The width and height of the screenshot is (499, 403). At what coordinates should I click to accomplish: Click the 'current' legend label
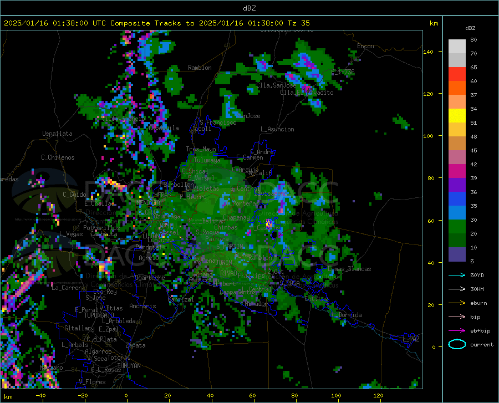point(482,344)
